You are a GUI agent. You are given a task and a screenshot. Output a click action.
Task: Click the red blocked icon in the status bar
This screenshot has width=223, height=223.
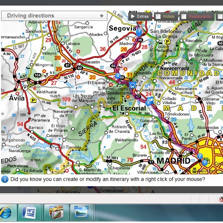221,200
